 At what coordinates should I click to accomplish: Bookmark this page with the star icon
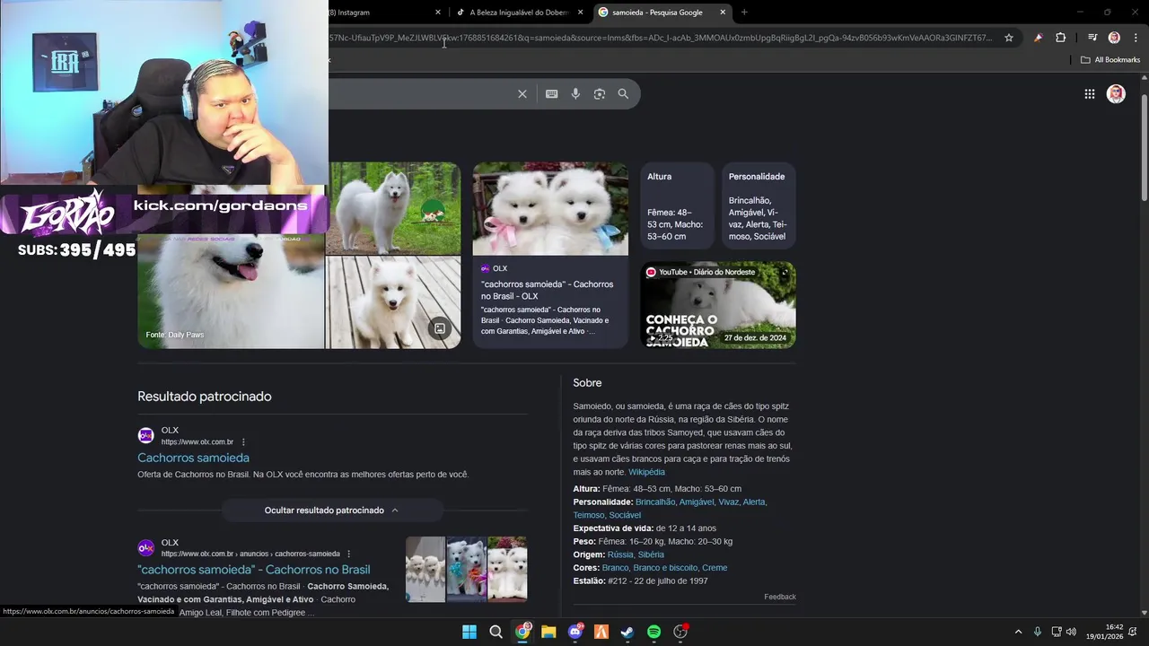(x=1009, y=38)
